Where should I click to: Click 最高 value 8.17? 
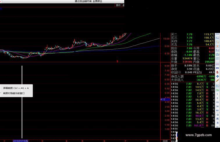212,52
